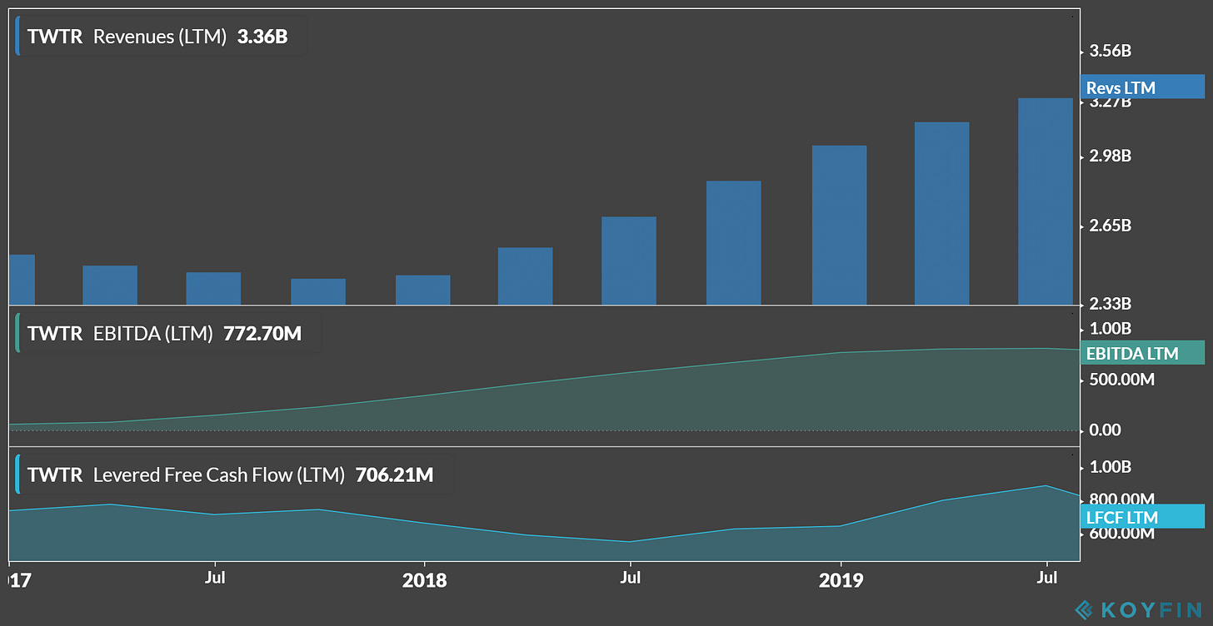Click the LFCF LTM axis tag
Image resolution: width=1213 pixels, height=626 pixels.
(1142, 516)
